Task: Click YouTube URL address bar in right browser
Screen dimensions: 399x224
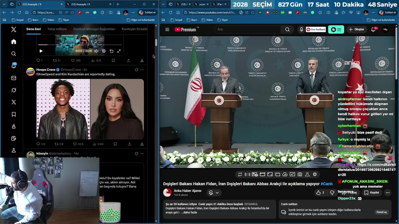Action: (212, 12)
